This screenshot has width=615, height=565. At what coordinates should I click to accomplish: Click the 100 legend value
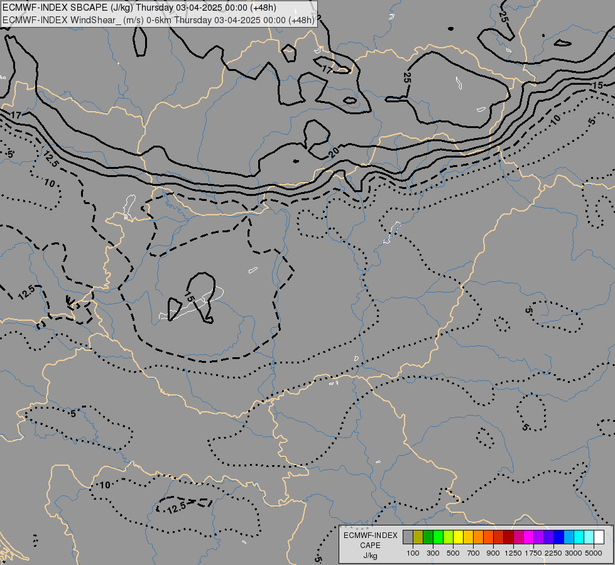click(x=413, y=553)
